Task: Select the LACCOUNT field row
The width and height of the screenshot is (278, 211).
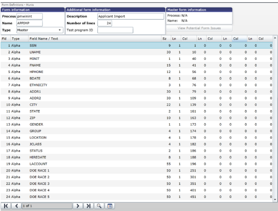Action: [x=137, y=164]
